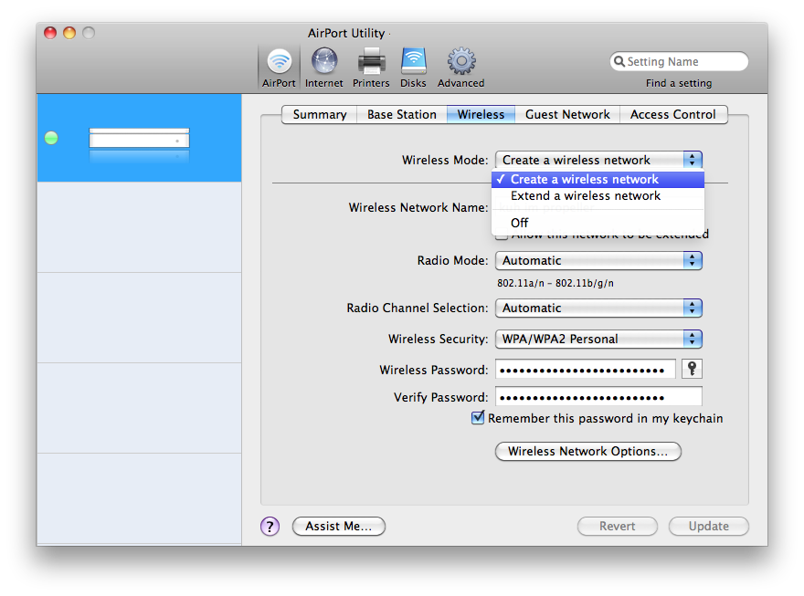Image resolution: width=804 pixels, height=596 pixels.
Task: Choose Extend a wireless network option
Action: (598, 195)
